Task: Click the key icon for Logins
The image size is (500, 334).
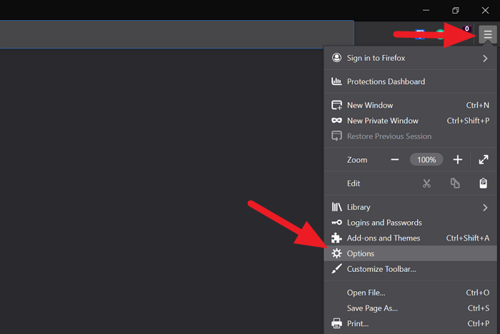Action: coord(336,223)
